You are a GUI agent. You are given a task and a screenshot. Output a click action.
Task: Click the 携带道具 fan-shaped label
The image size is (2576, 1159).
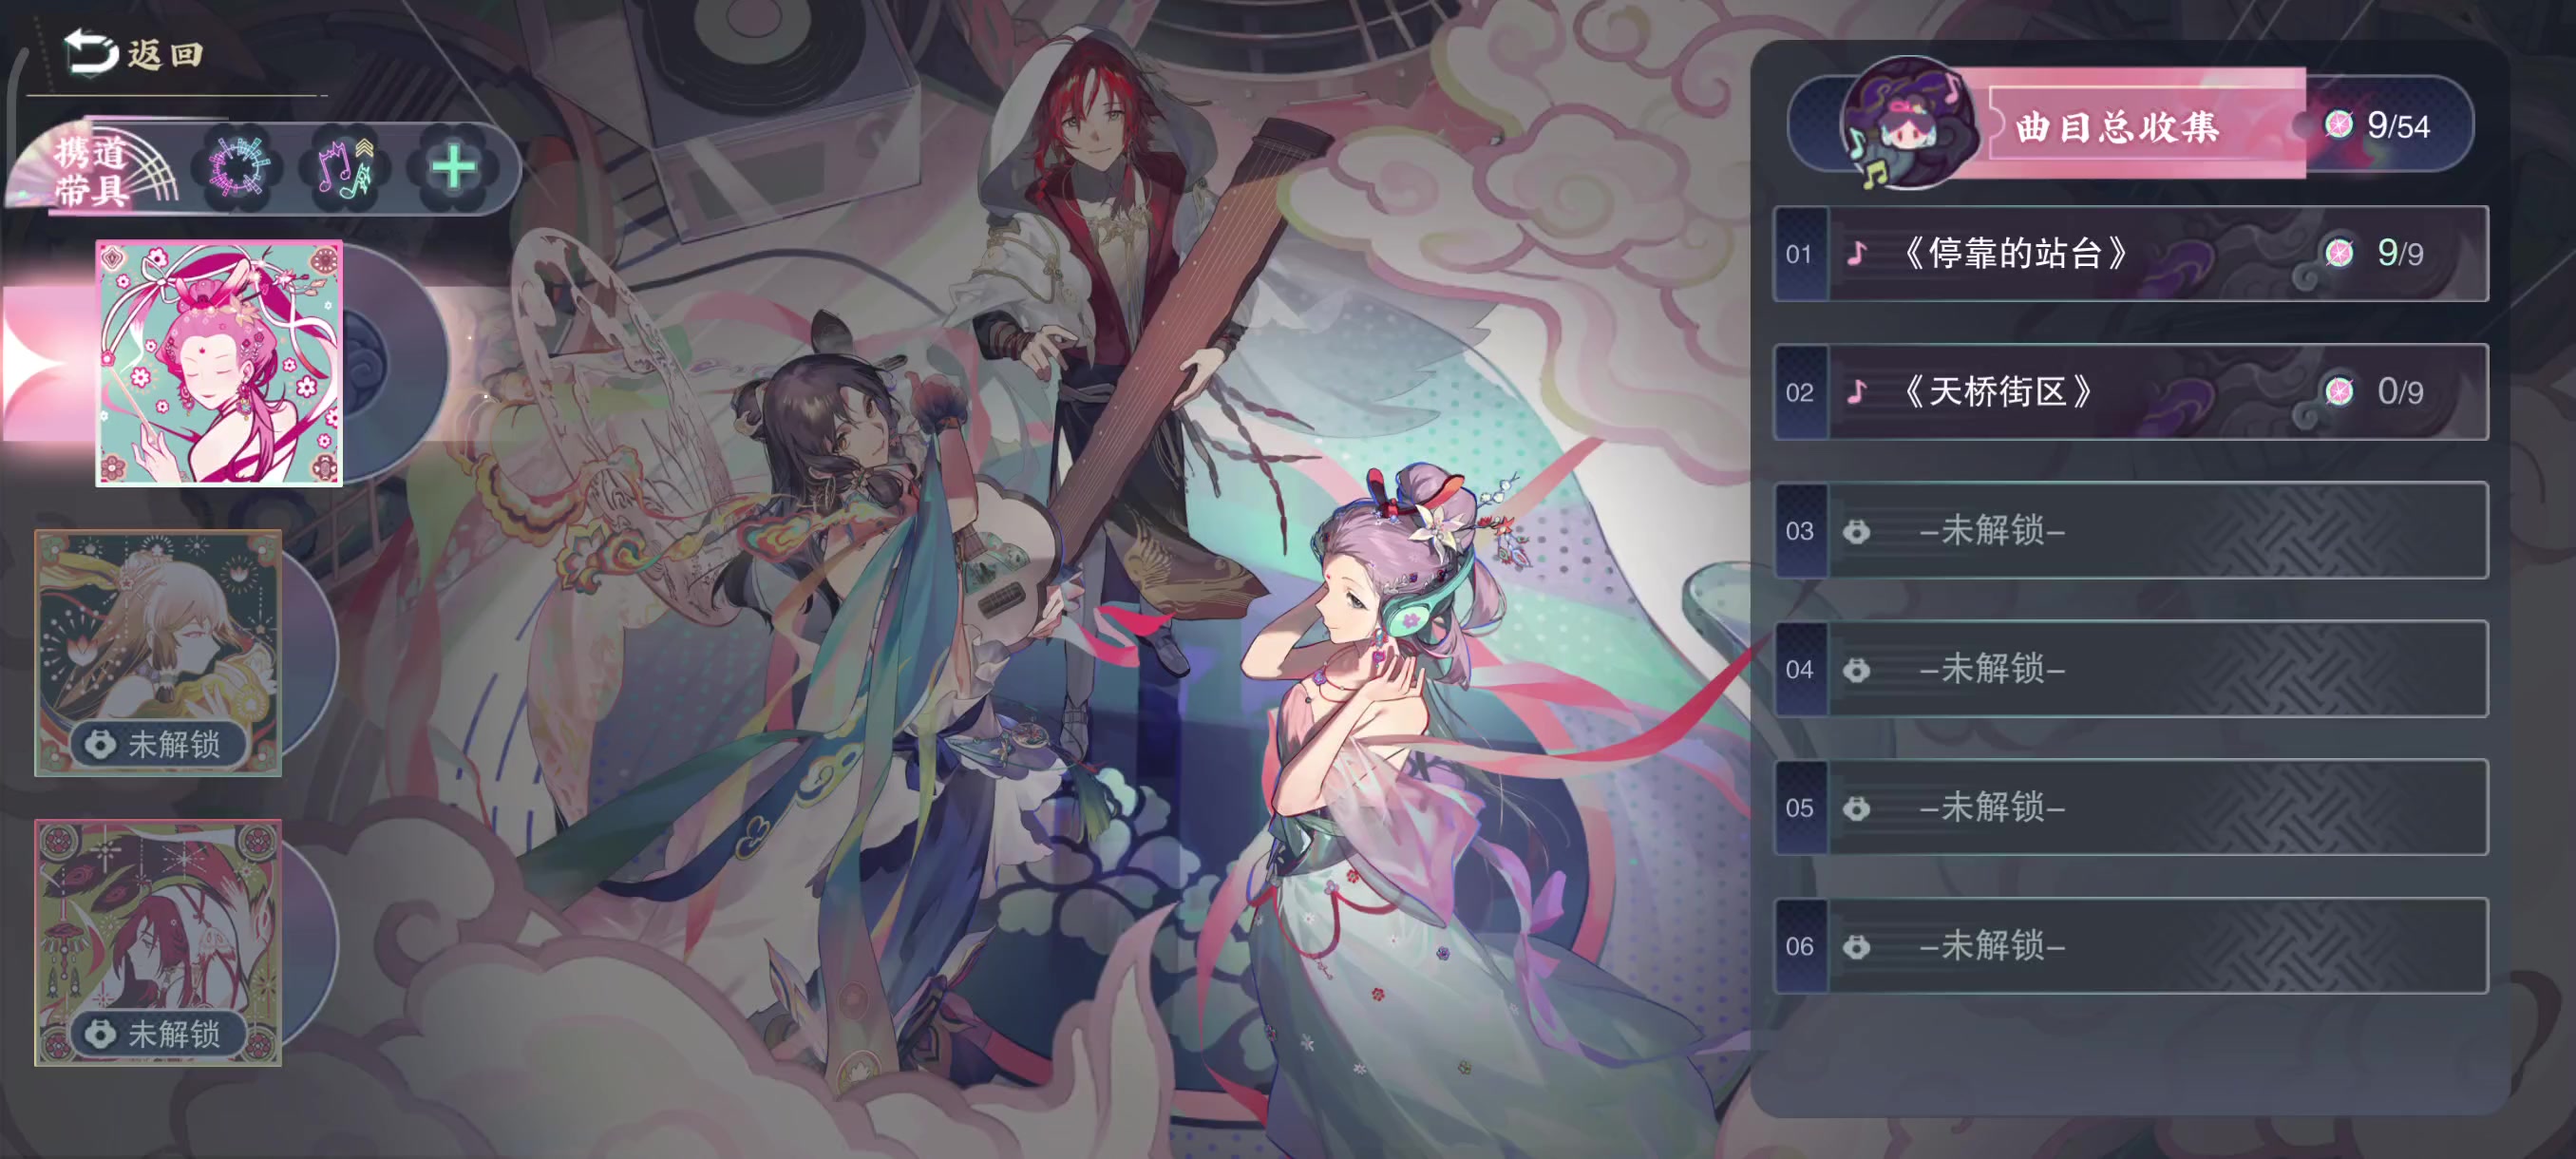(x=93, y=170)
